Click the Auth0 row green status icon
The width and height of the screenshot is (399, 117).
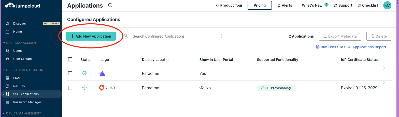coord(84,88)
